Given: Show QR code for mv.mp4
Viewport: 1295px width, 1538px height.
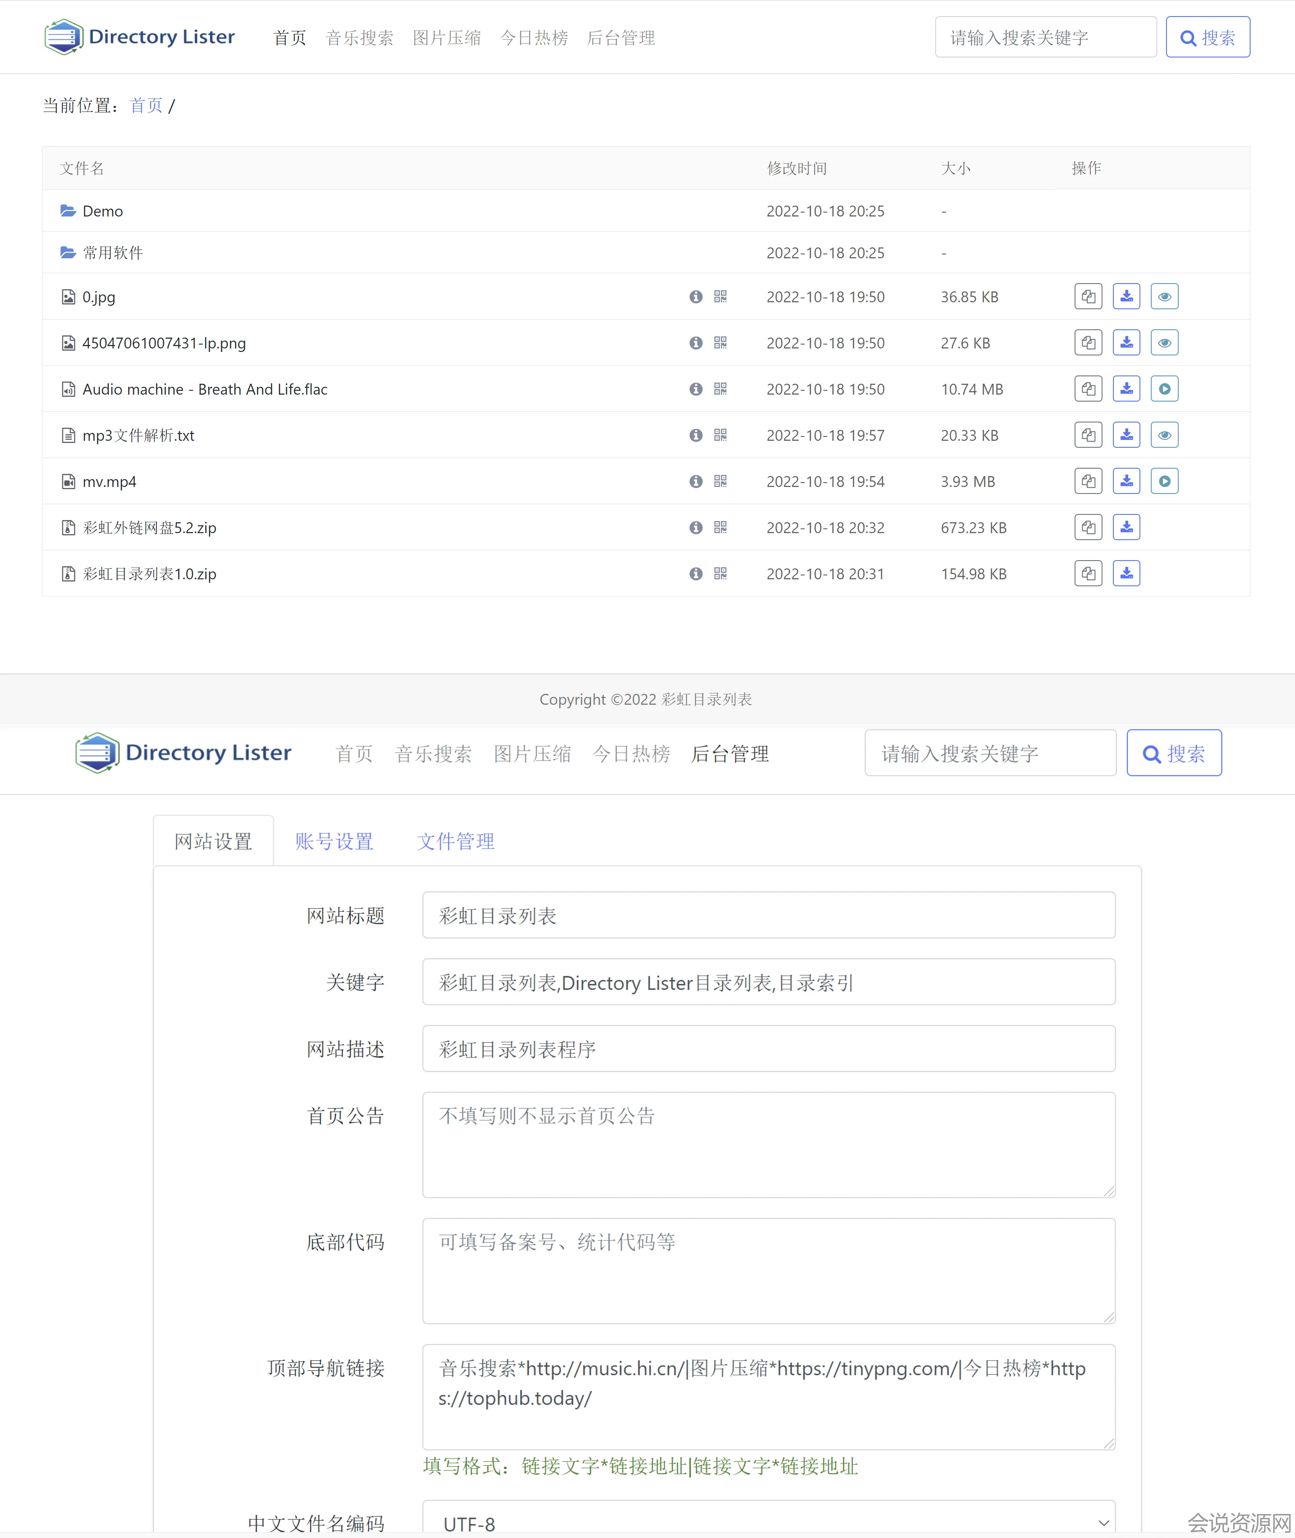Looking at the screenshot, I should point(720,482).
